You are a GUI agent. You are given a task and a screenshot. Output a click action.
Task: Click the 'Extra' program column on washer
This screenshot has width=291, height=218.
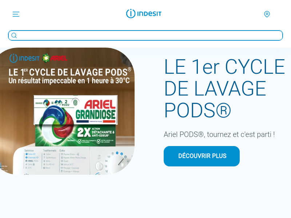click(x=73, y=161)
